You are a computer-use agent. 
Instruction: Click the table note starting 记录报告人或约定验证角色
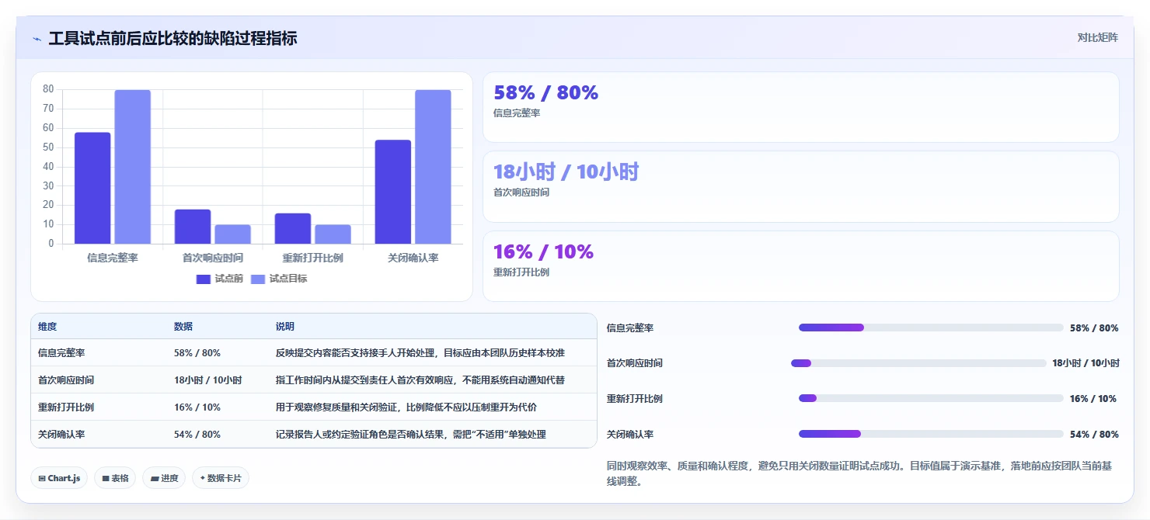click(411, 435)
